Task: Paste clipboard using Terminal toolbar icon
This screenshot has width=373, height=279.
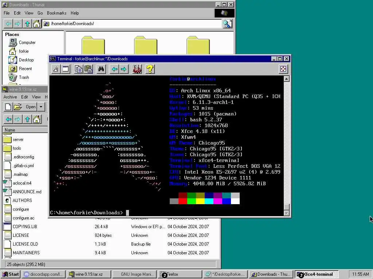Action: tap(88, 69)
